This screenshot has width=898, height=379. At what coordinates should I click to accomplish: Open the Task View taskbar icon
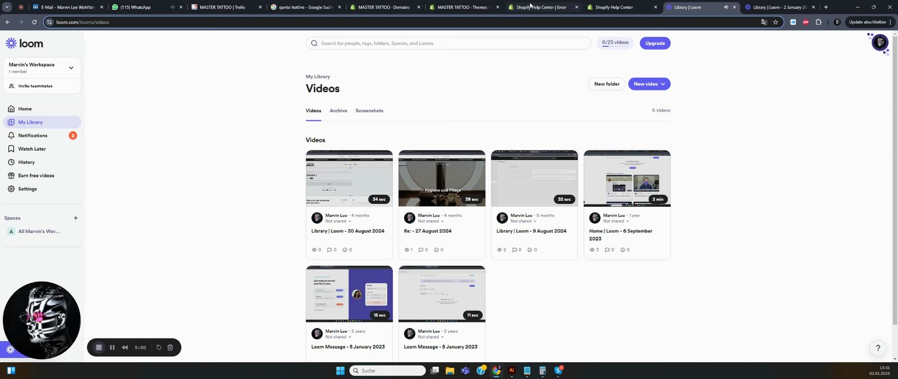pyautogui.click(x=435, y=371)
